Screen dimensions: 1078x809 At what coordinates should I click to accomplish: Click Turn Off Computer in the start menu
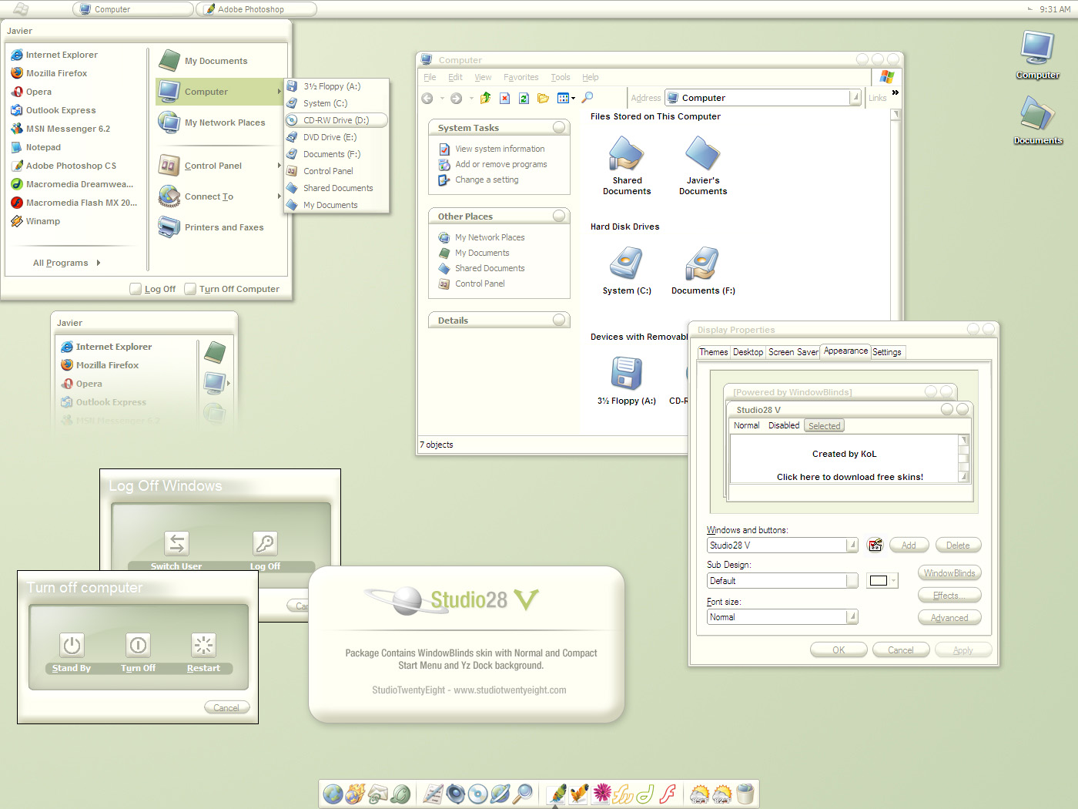(x=232, y=289)
